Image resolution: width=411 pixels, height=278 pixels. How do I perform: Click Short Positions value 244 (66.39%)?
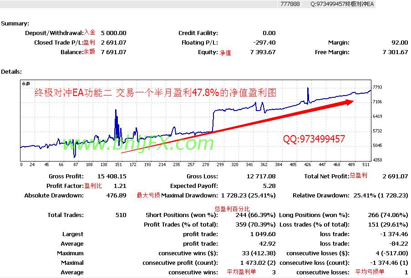(x=255, y=215)
